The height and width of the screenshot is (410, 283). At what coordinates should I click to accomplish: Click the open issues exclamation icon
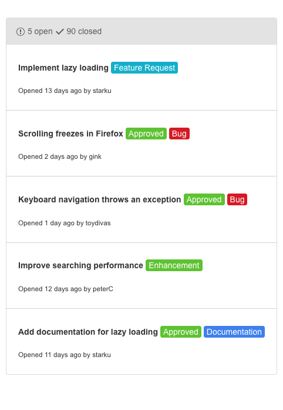(21, 32)
